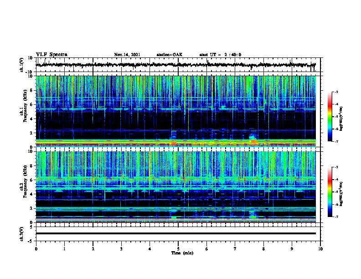Click time axis tick label "1"
This screenshot has width=361, height=279.
pyautogui.click(x=64, y=249)
